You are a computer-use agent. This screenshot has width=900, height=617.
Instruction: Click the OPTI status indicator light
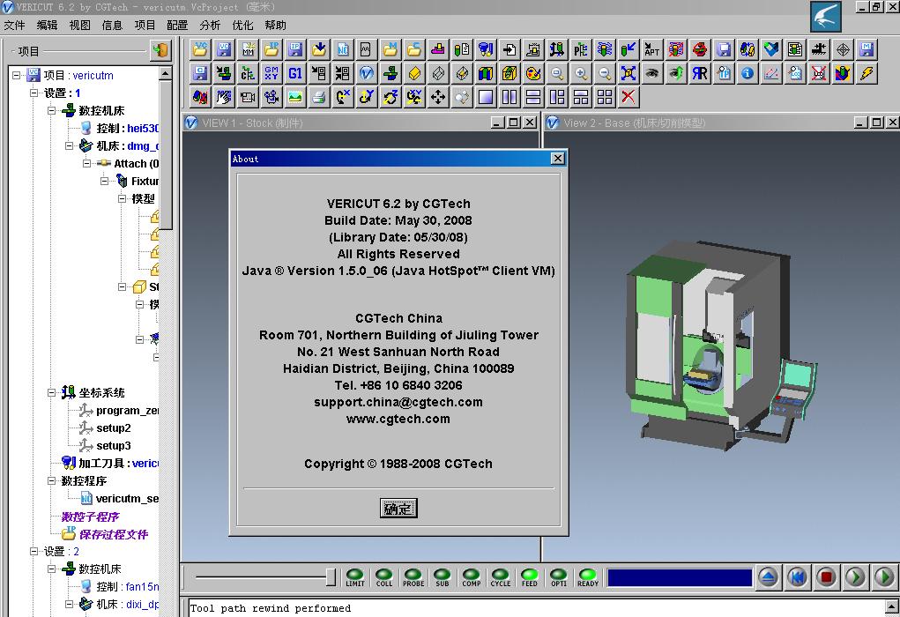(x=559, y=574)
